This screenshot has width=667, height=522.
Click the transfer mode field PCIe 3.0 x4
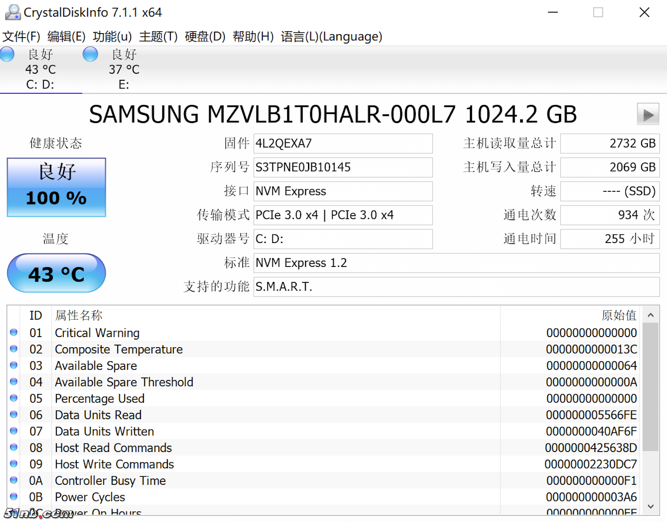343,215
